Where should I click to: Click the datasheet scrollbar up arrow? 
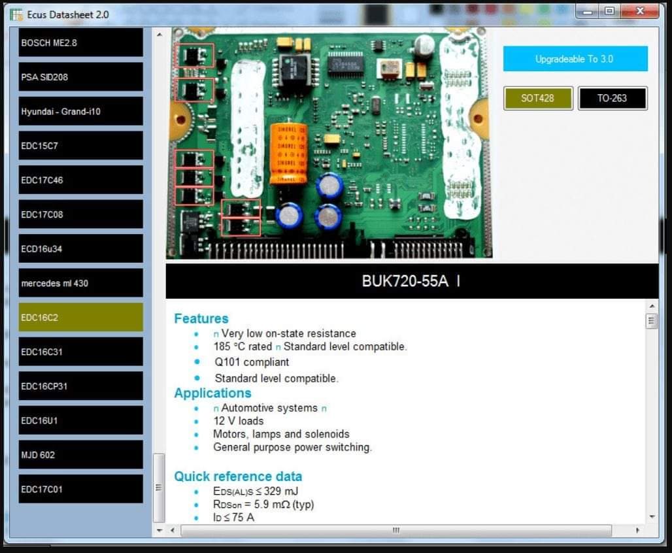tap(652, 306)
